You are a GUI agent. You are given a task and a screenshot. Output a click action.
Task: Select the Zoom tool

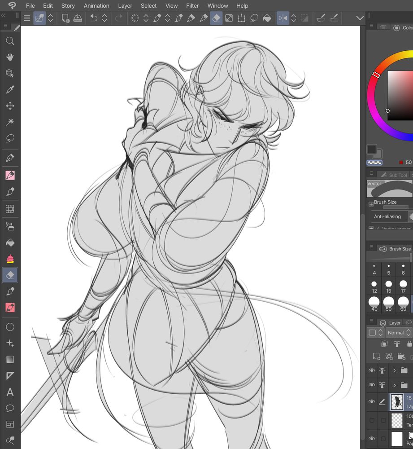click(10, 41)
